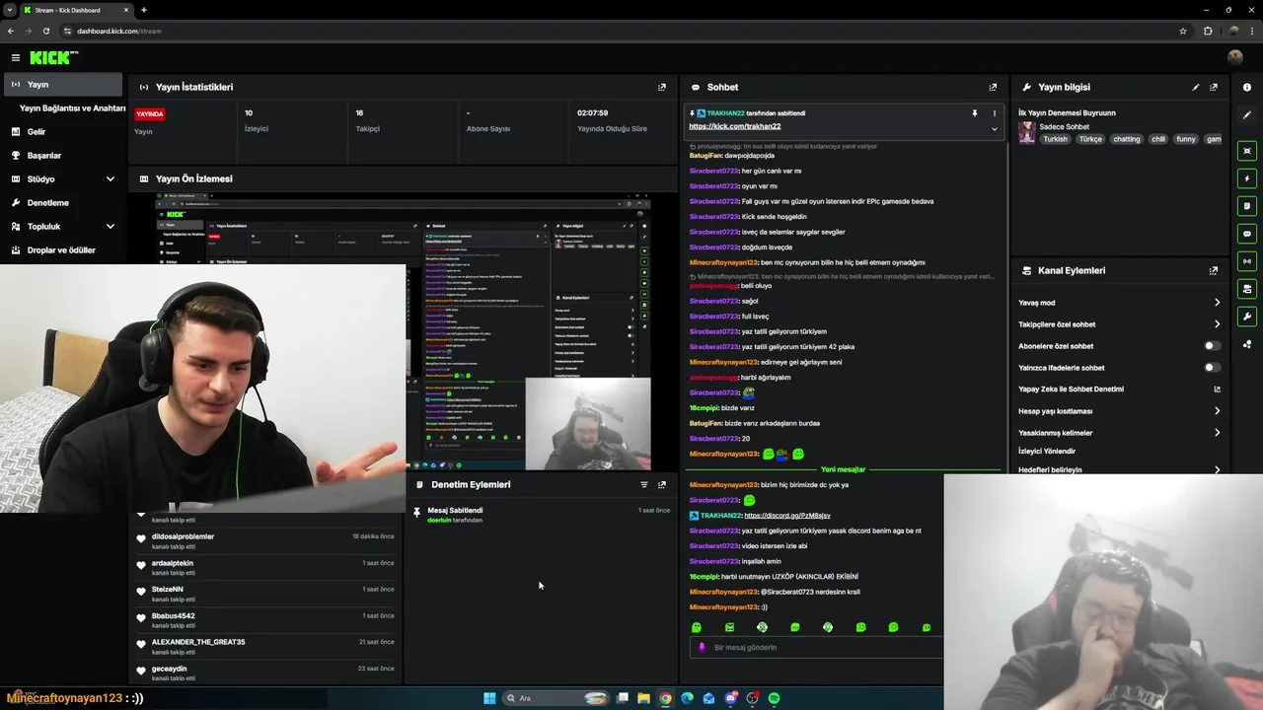Toggle lightning activity widget in right sidebar
The image size is (1263, 710).
click(1247, 178)
